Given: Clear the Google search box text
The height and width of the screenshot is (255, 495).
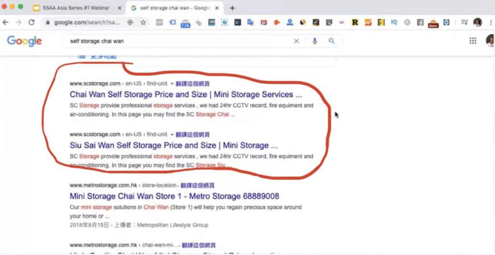Looking at the screenshot, I should (296, 41).
